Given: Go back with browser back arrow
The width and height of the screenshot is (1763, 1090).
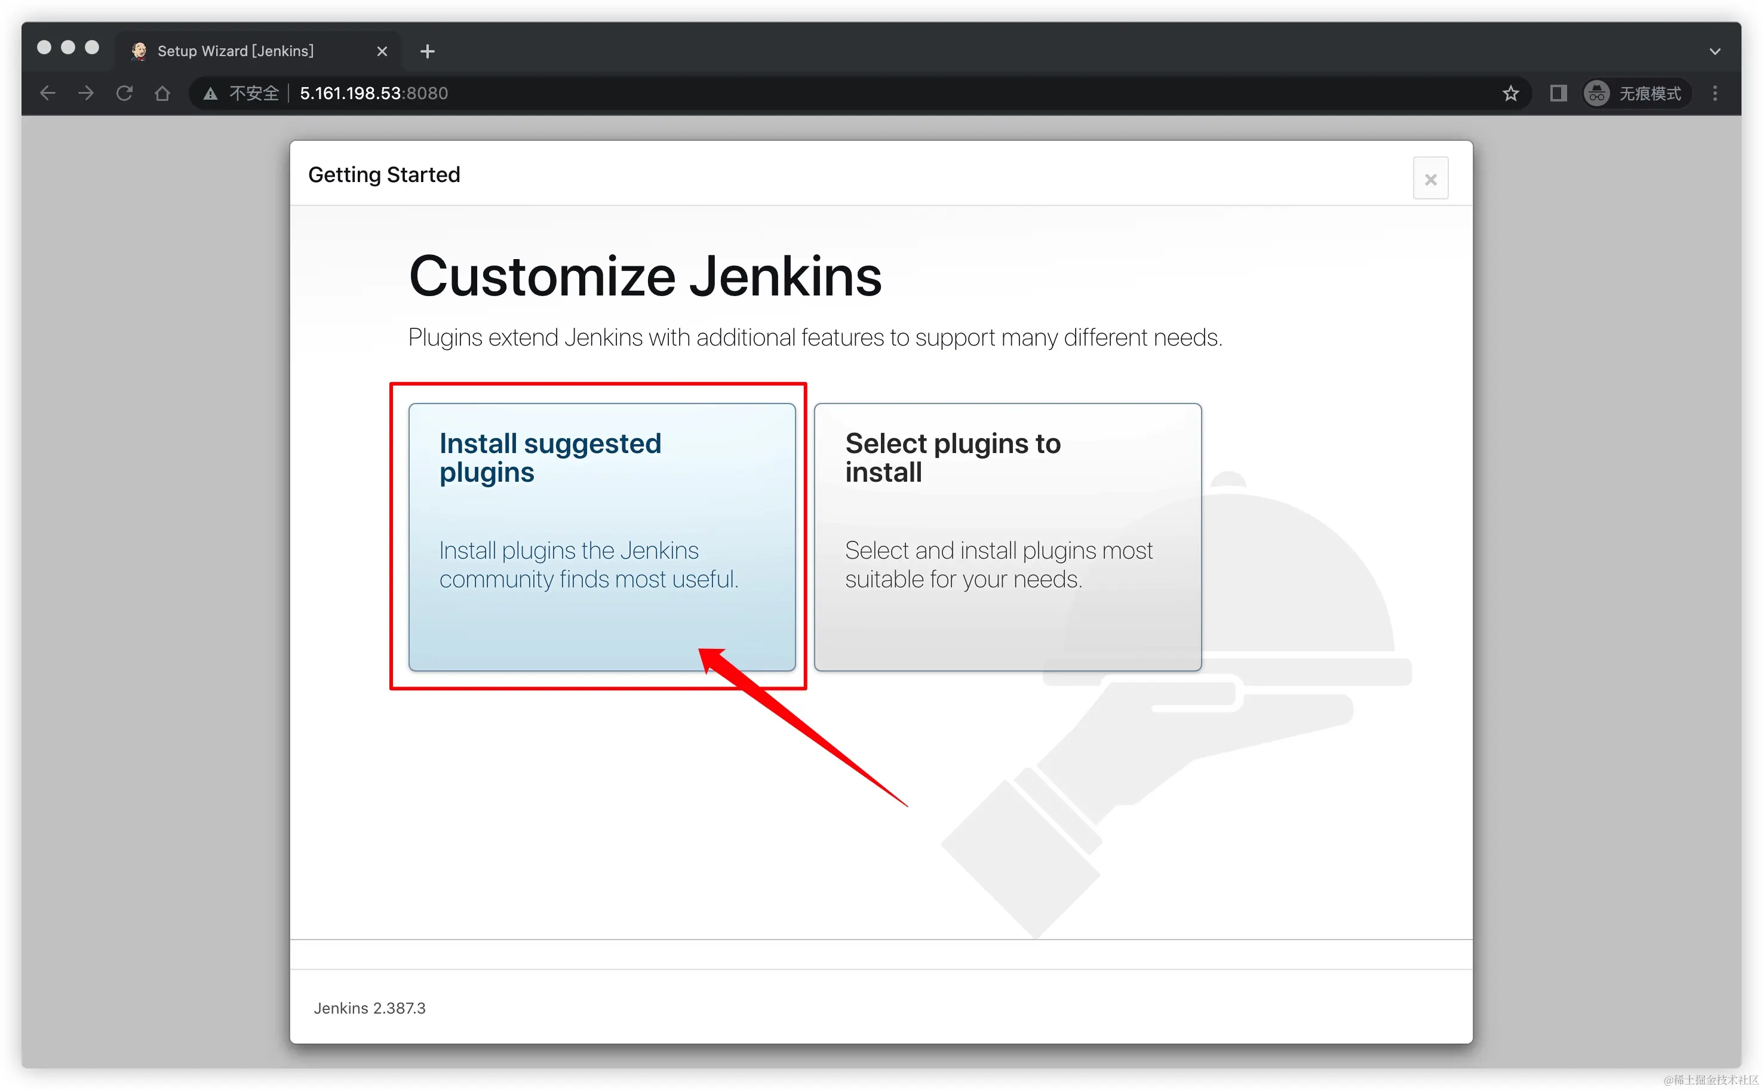Looking at the screenshot, I should point(48,93).
